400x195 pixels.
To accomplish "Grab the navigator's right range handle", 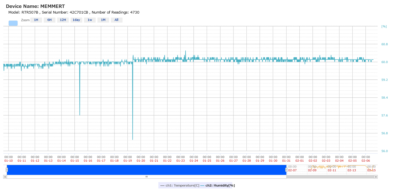I will 286,170.
